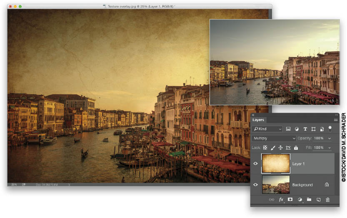Viewport: 347px width, 218px height.
Task: Create new fill or adjustment layer
Action: 300,200
